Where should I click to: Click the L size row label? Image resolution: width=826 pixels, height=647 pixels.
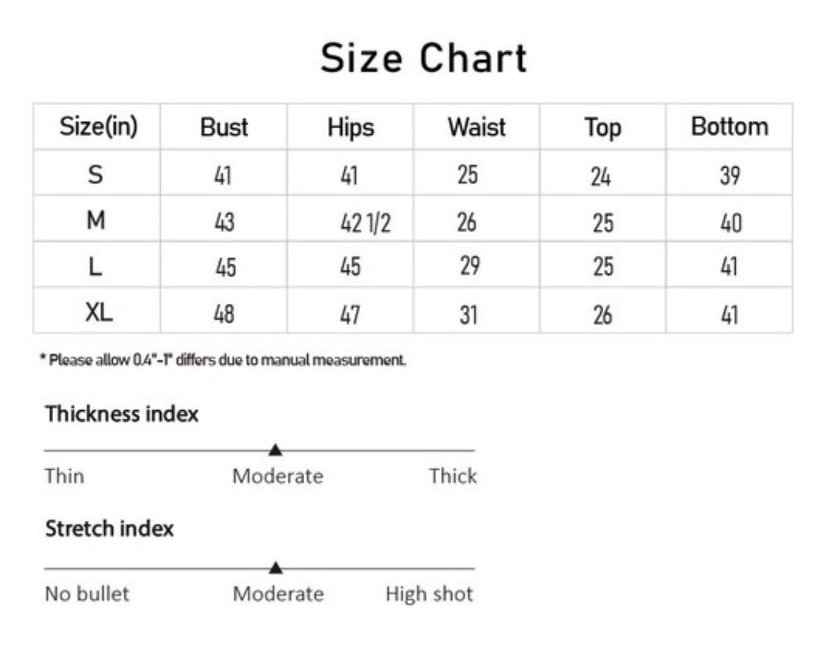(x=95, y=266)
